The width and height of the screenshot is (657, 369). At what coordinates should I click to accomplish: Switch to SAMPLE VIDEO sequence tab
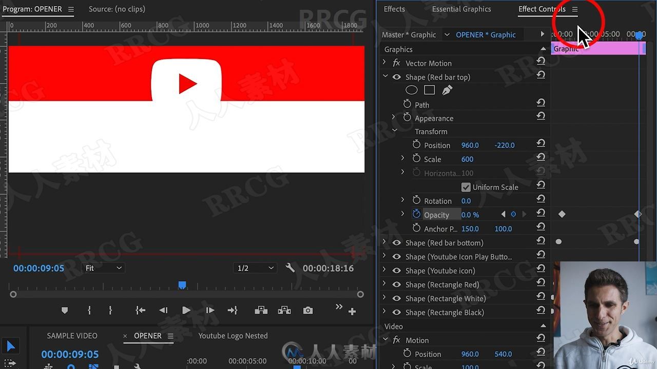(72, 336)
